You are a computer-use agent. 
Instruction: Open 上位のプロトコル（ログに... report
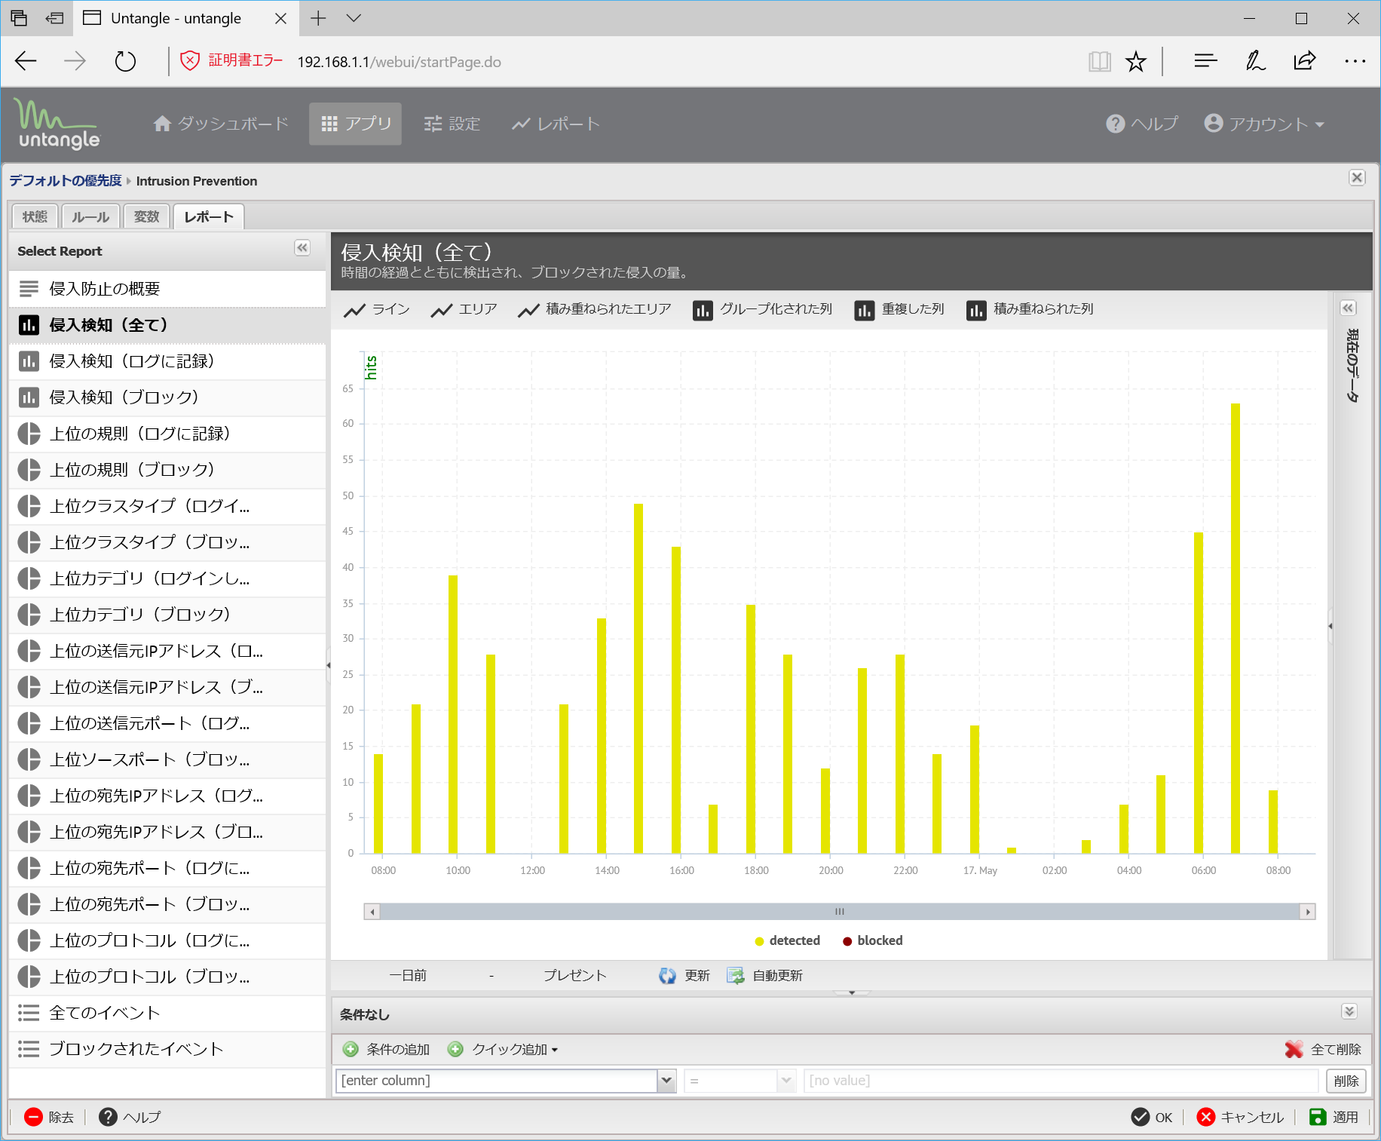point(167,940)
